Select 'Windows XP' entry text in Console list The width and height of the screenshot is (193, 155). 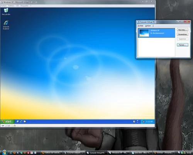click(155, 30)
